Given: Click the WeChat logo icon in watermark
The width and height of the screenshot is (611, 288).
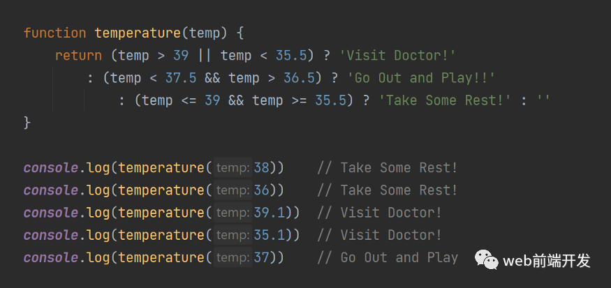Looking at the screenshot, I should [486, 260].
